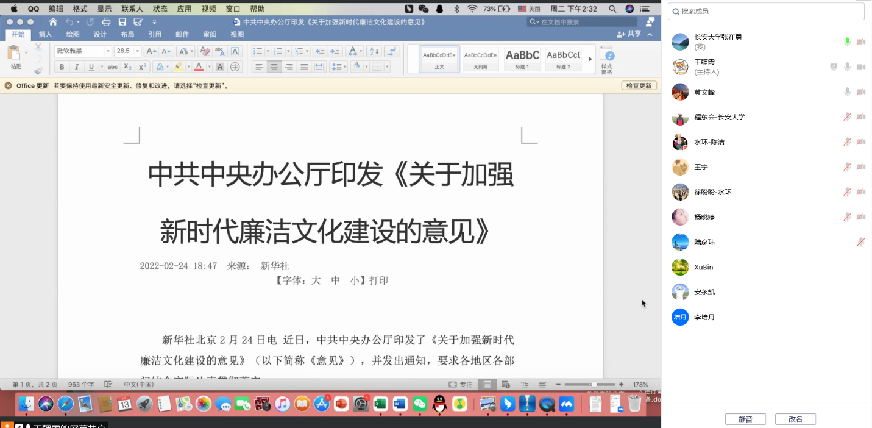This screenshot has height=428, width=872.
Task: Click the 检查更新 button
Action: pos(639,86)
